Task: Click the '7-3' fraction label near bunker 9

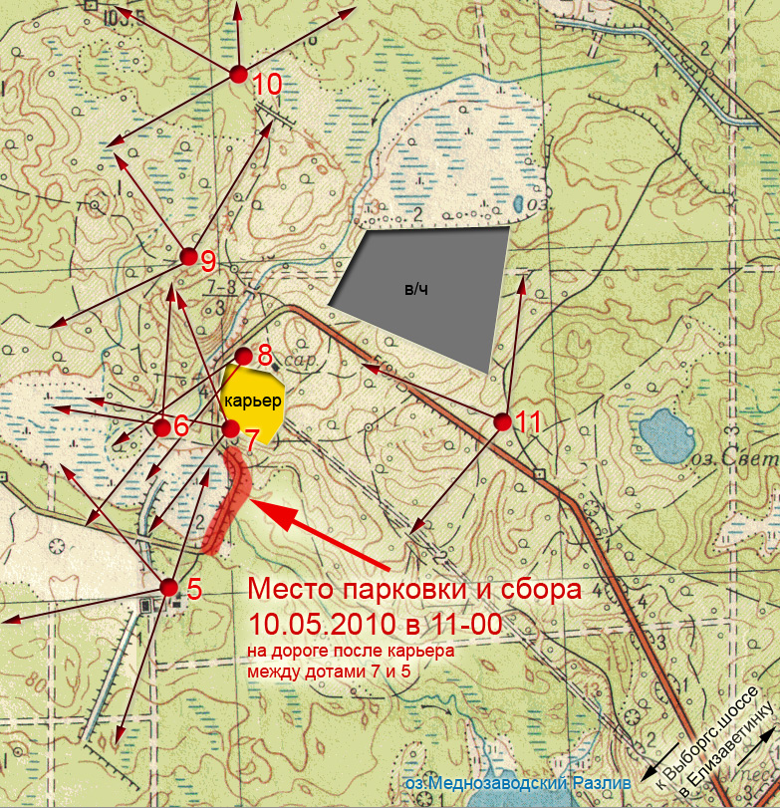Action: 221,288
